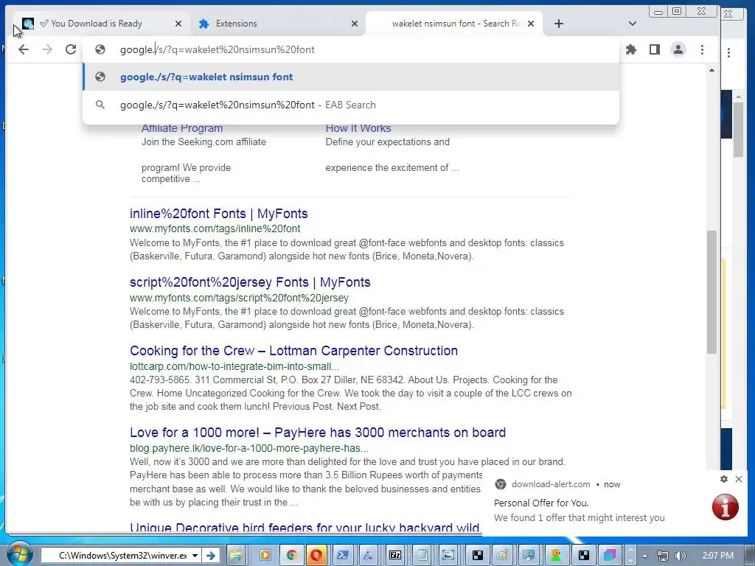
Task: Open the profile avatar menu
Action: click(678, 49)
